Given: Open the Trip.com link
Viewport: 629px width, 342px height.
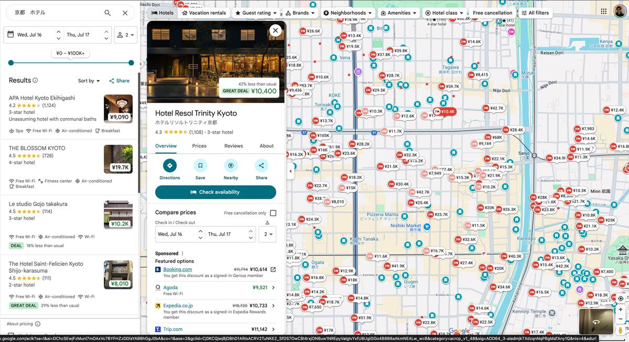Looking at the screenshot, I should point(173,329).
